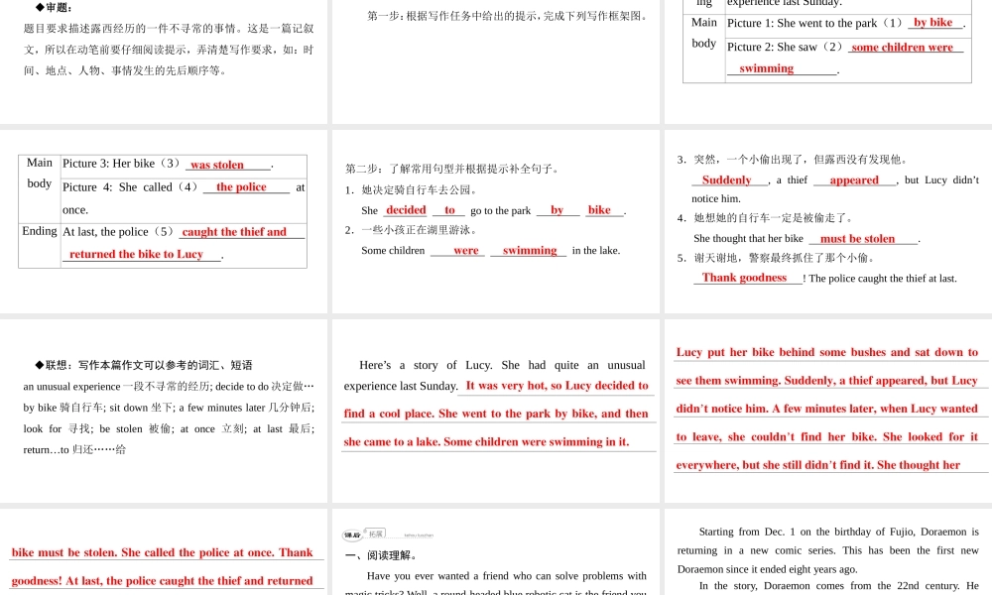992x595 pixels.
Task: Click the heading '◆审题:'
Action: tap(54, 8)
